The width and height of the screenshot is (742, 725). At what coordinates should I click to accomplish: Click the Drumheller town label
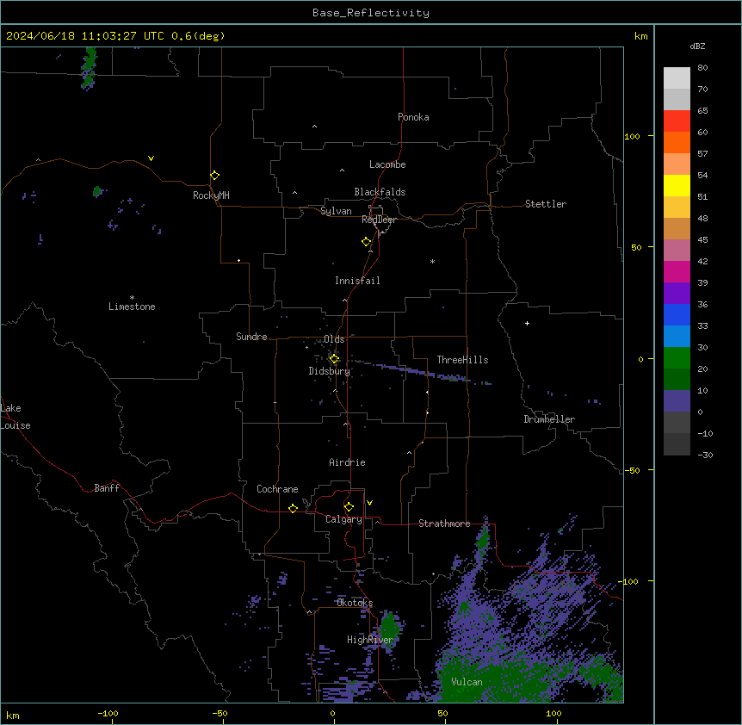pyautogui.click(x=549, y=419)
